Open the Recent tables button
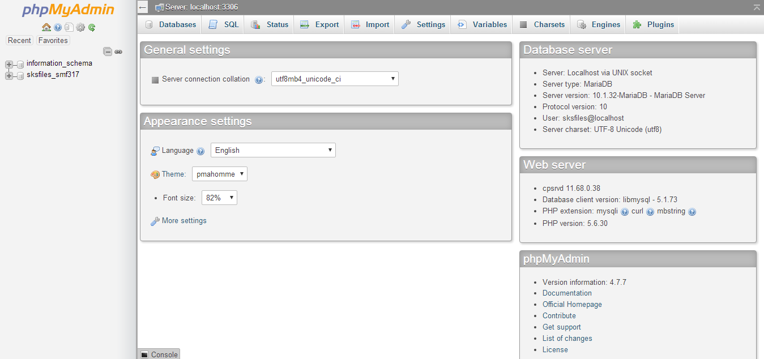This screenshot has width=764, height=359. tap(19, 40)
